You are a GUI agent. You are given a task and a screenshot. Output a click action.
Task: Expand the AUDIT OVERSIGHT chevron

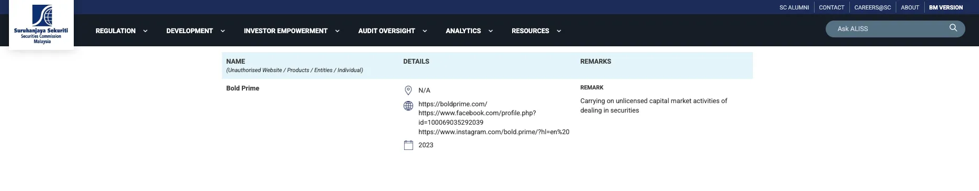[x=425, y=31]
